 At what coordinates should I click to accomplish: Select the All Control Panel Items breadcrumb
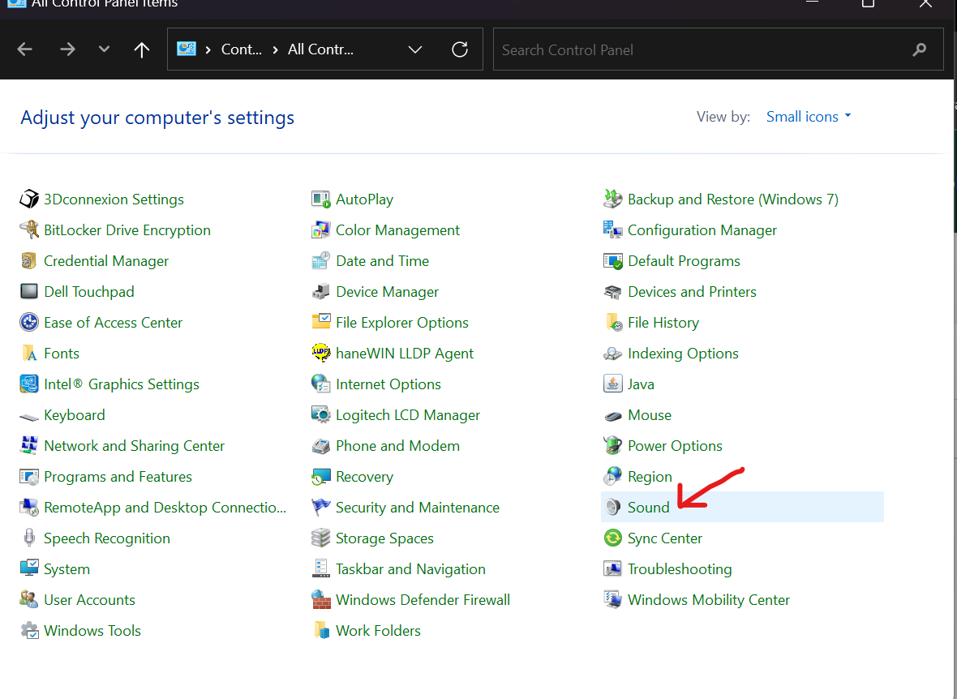tap(320, 50)
